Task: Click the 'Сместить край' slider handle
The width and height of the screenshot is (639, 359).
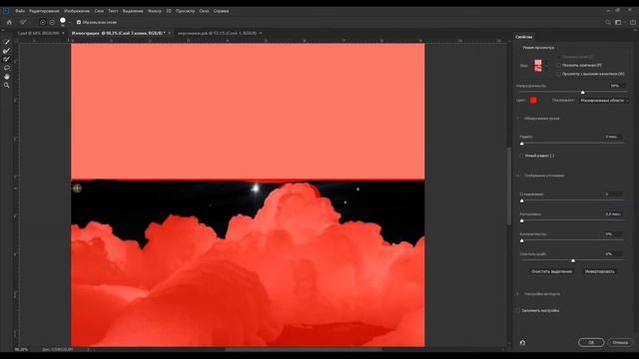Action: [573, 260]
